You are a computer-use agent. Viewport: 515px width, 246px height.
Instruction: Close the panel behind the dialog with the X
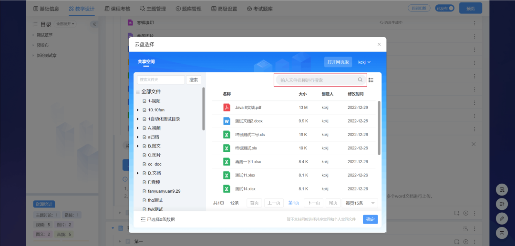[474, 144]
